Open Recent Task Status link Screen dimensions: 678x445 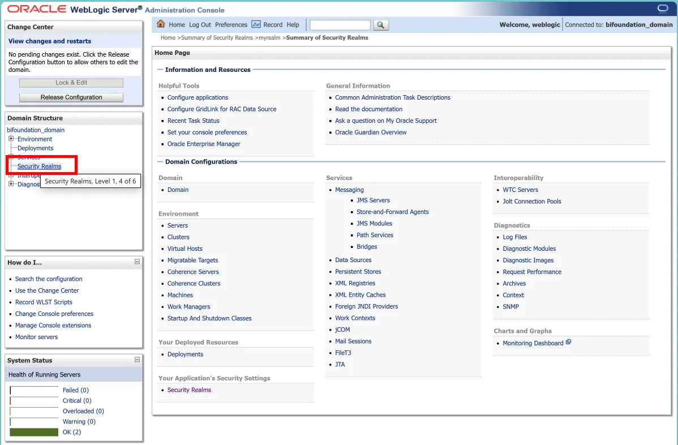pos(194,121)
